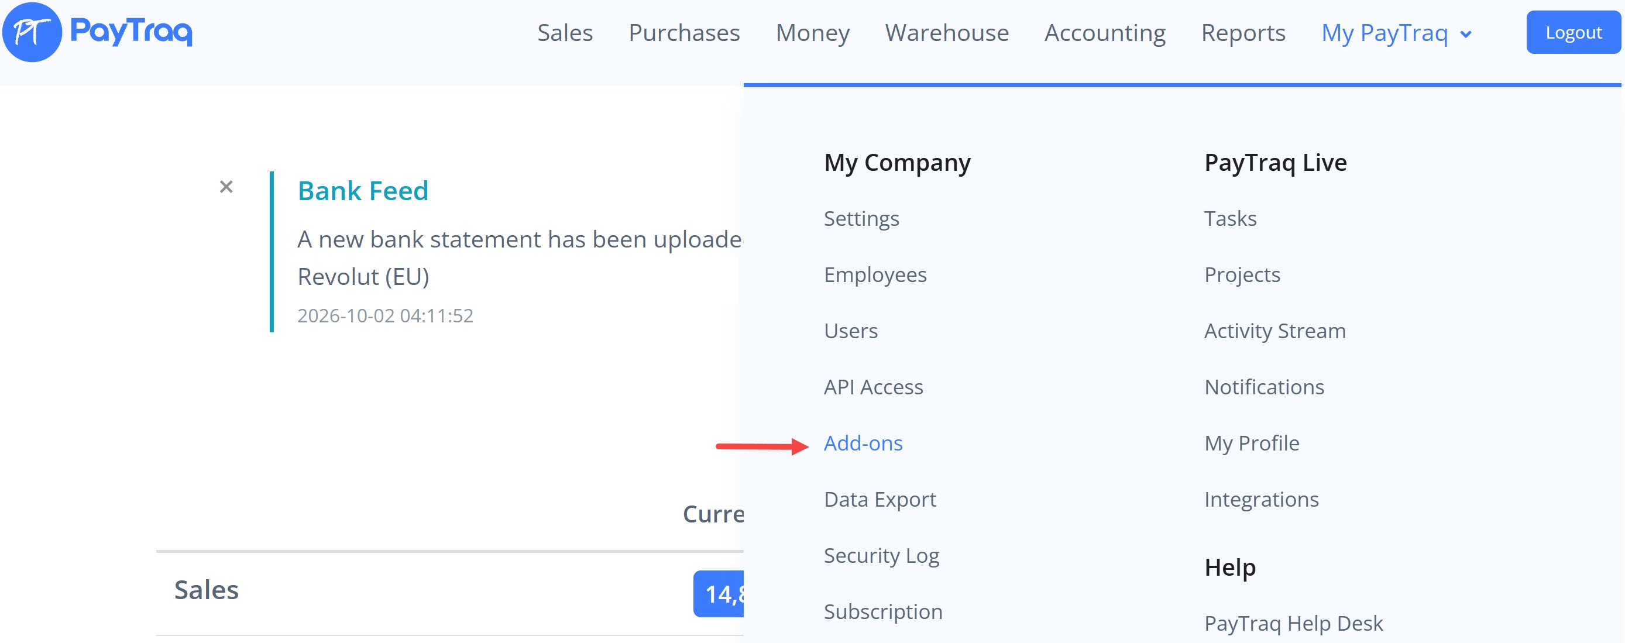Open the Reports menu

click(x=1243, y=32)
